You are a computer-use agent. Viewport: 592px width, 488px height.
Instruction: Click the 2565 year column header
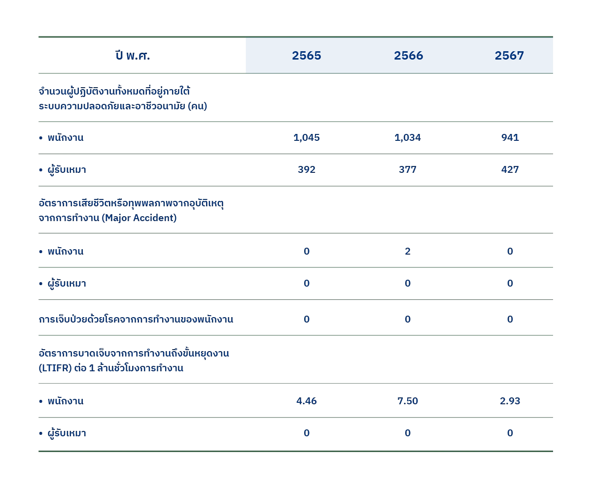coord(306,56)
